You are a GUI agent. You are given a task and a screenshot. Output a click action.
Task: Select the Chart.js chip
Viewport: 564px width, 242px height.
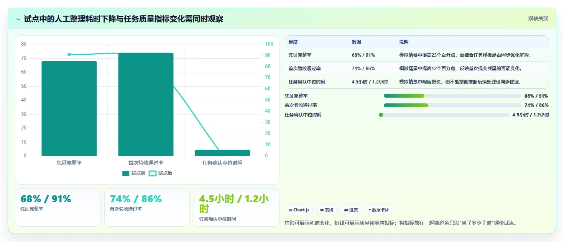(299, 210)
